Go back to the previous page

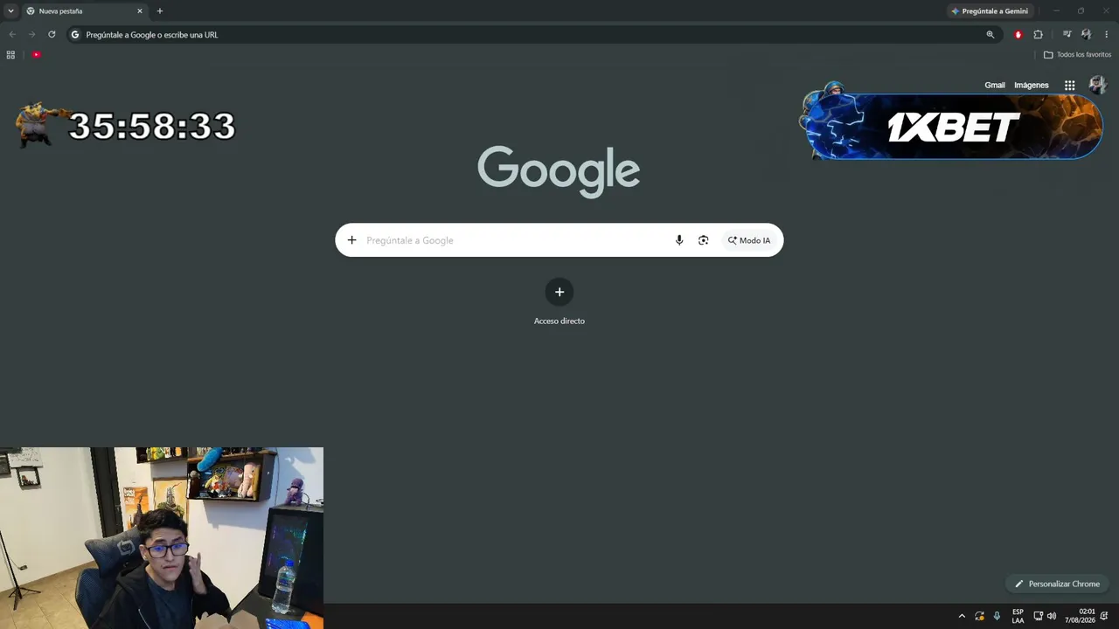pos(12,35)
